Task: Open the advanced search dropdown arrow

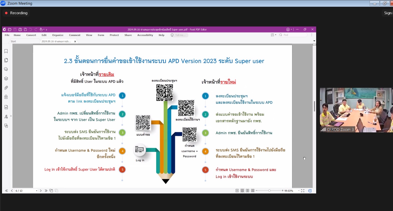Action: click(276, 35)
